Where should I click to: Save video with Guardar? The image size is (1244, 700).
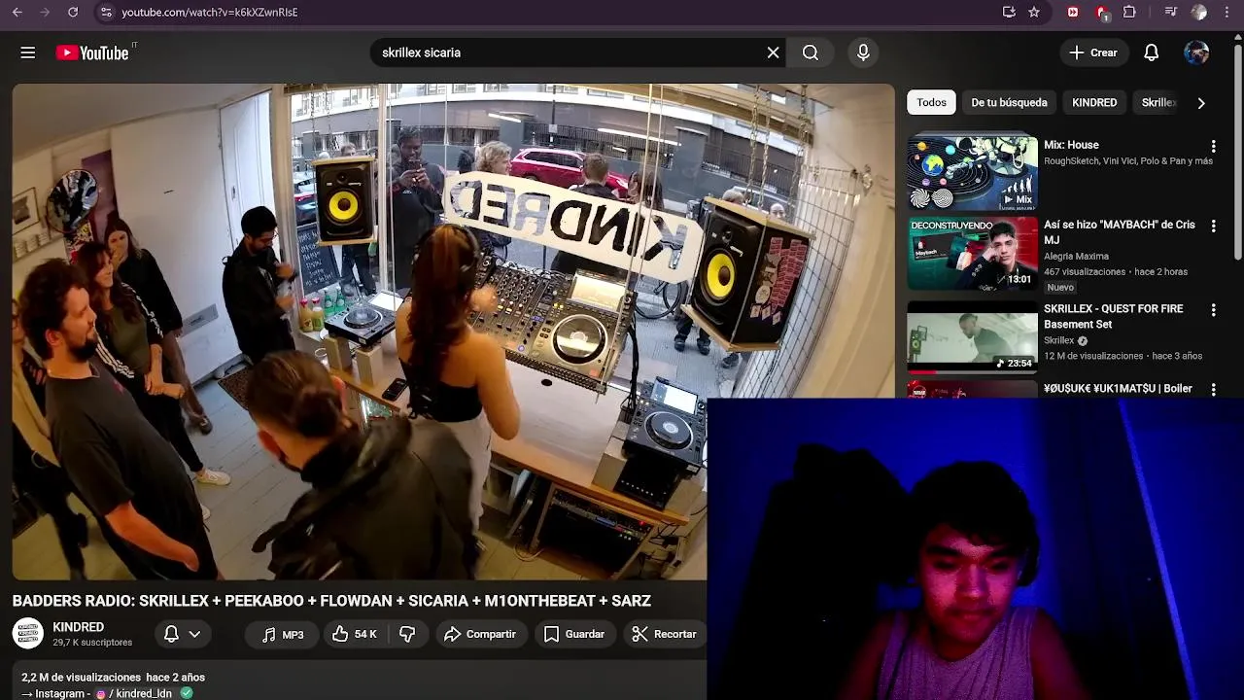point(574,634)
